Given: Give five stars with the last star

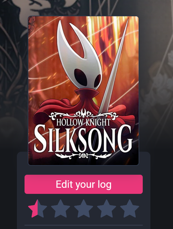Looking at the screenshot, I should (130, 209).
